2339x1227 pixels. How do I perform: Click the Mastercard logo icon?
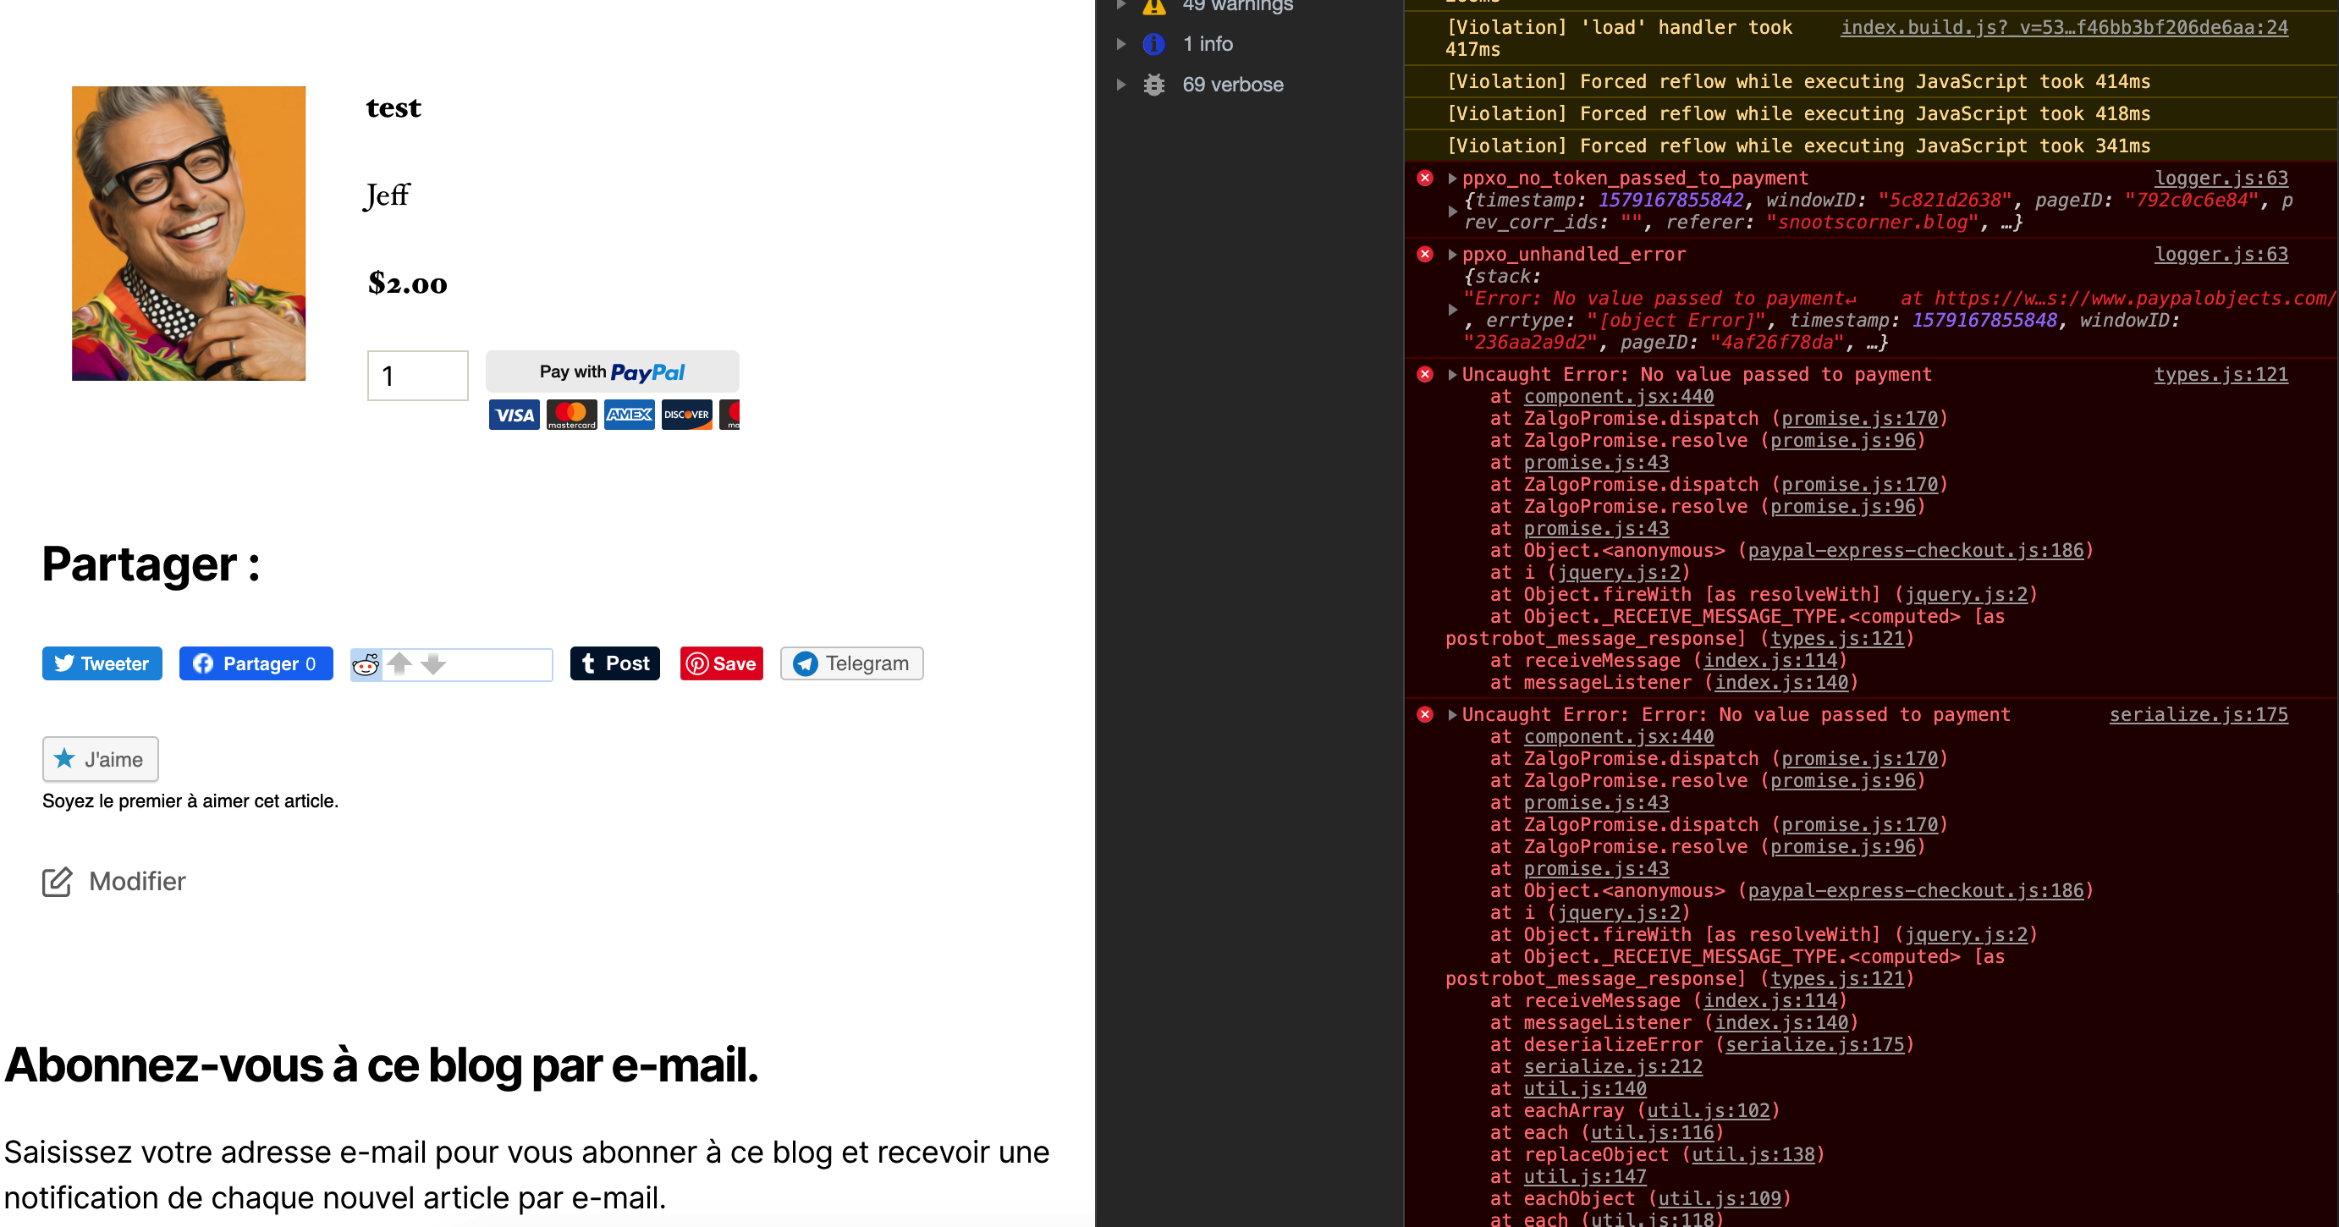tap(571, 415)
